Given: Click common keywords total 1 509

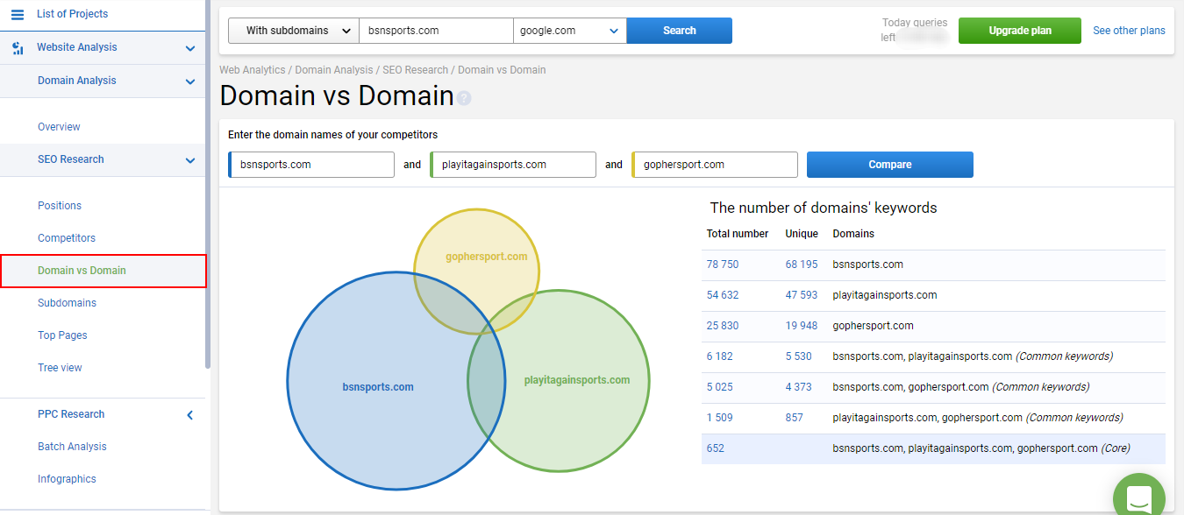Looking at the screenshot, I should point(720,418).
